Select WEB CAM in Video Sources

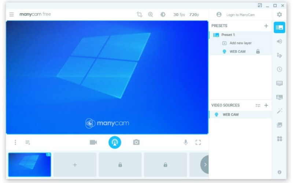pyautogui.click(x=240, y=115)
